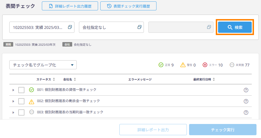The image size is (261, 138).
Task: Expand row 002 剰余金一致チェック
Action: [x=13, y=101]
